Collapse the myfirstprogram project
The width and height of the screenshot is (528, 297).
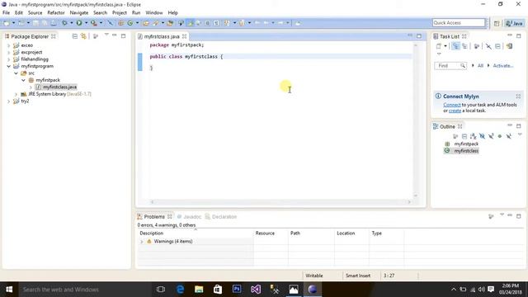tap(9, 66)
